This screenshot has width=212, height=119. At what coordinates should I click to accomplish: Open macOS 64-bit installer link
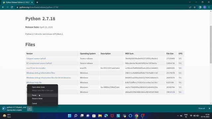point(36,68)
